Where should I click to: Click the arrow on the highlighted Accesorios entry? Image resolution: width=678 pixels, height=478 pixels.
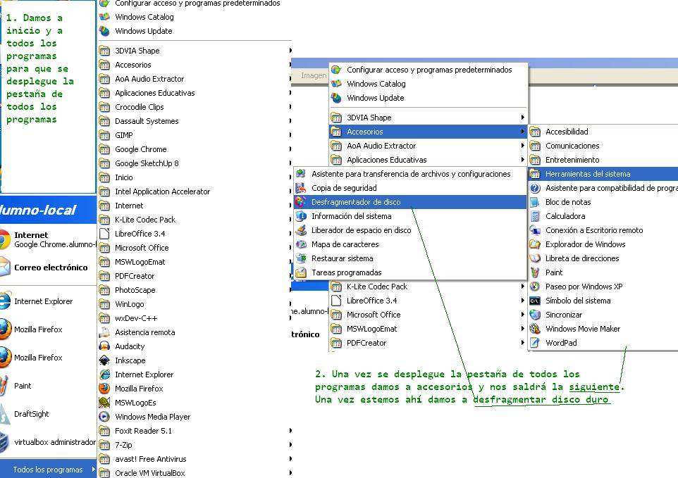[522, 131]
